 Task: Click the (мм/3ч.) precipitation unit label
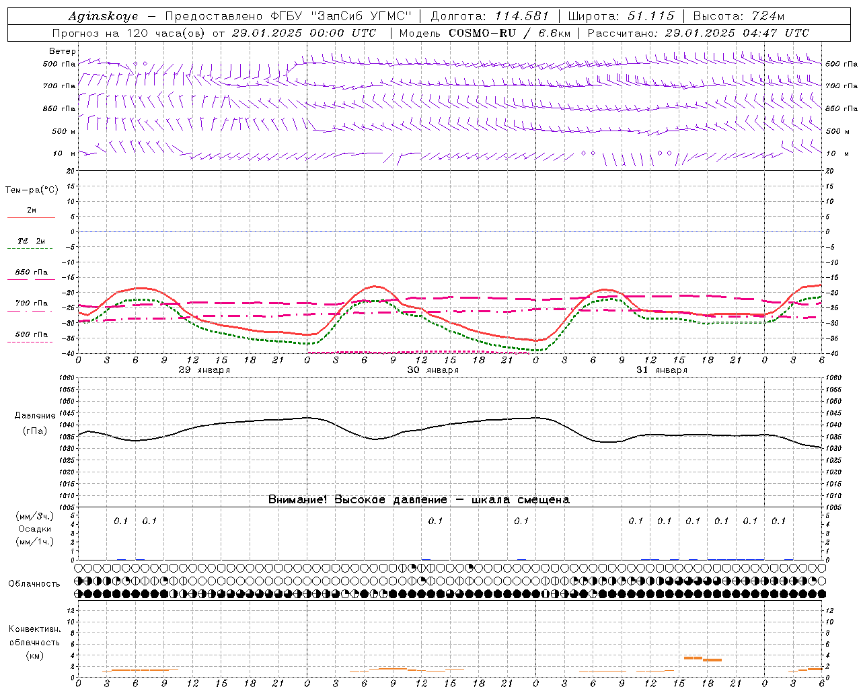(x=35, y=516)
